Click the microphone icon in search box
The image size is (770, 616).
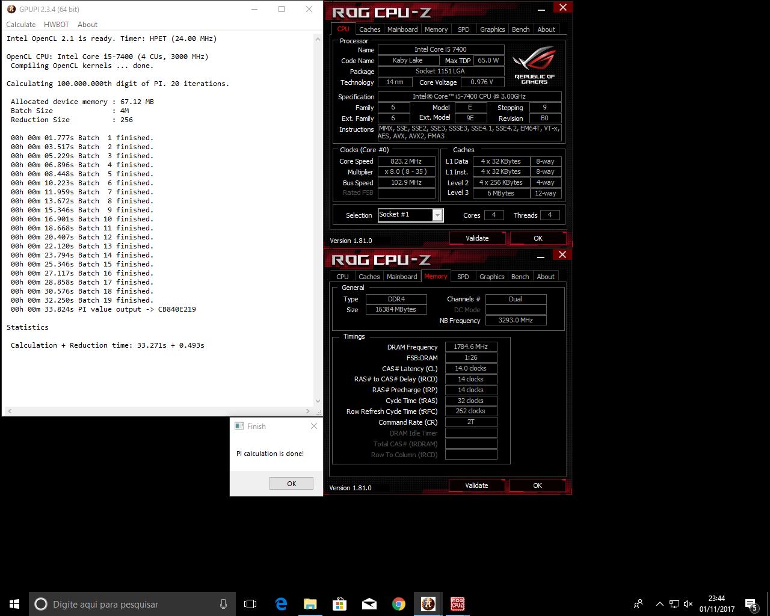tap(223, 604)
